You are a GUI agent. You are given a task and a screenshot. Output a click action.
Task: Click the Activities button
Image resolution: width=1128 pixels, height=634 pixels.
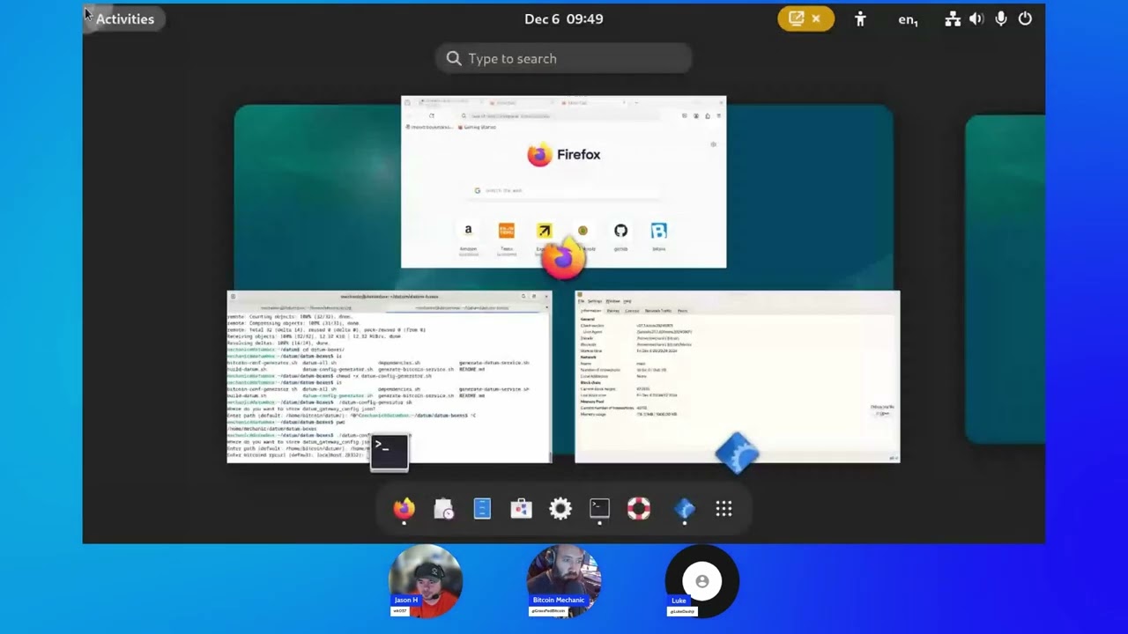click(124, 18)
